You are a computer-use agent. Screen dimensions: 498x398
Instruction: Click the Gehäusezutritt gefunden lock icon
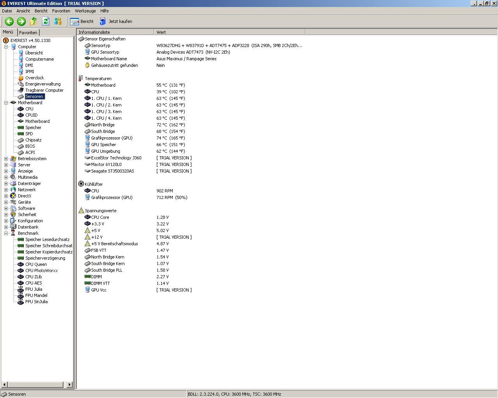point(87,65)
